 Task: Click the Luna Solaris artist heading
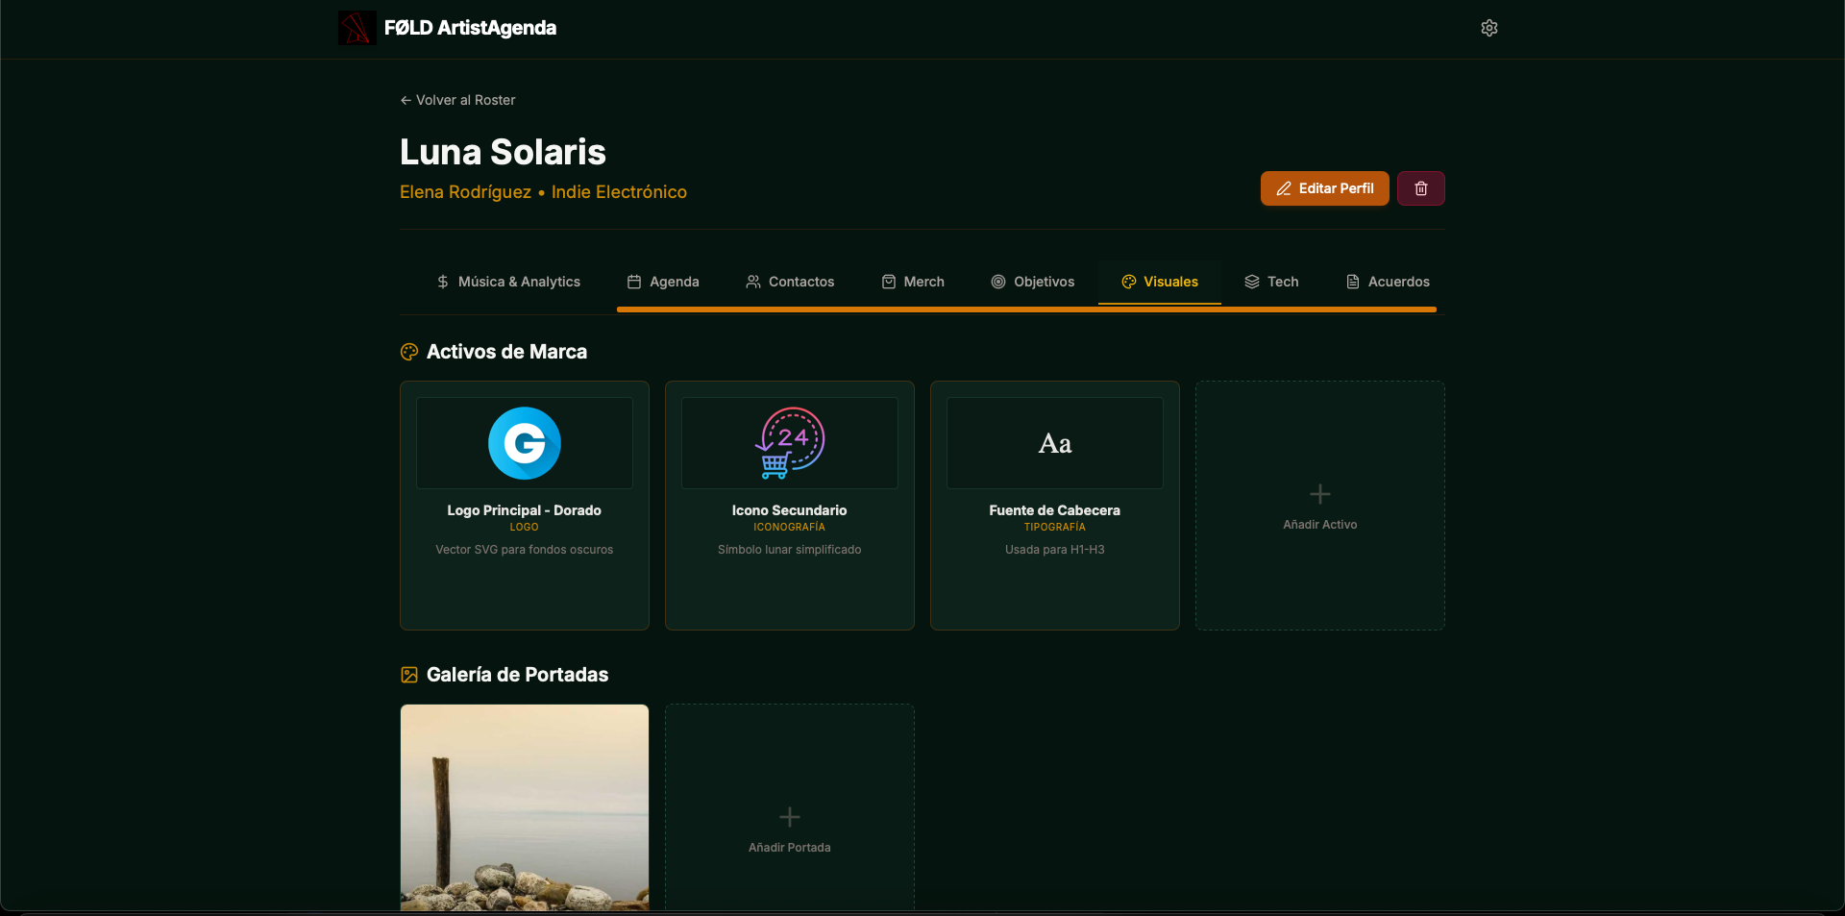pyautogui.click(x=503, y=152)
